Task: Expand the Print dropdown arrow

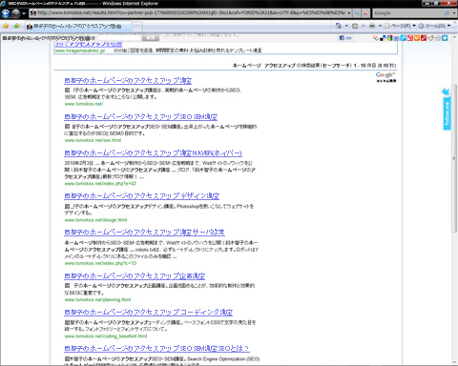Action: click(x=380, y=26)
